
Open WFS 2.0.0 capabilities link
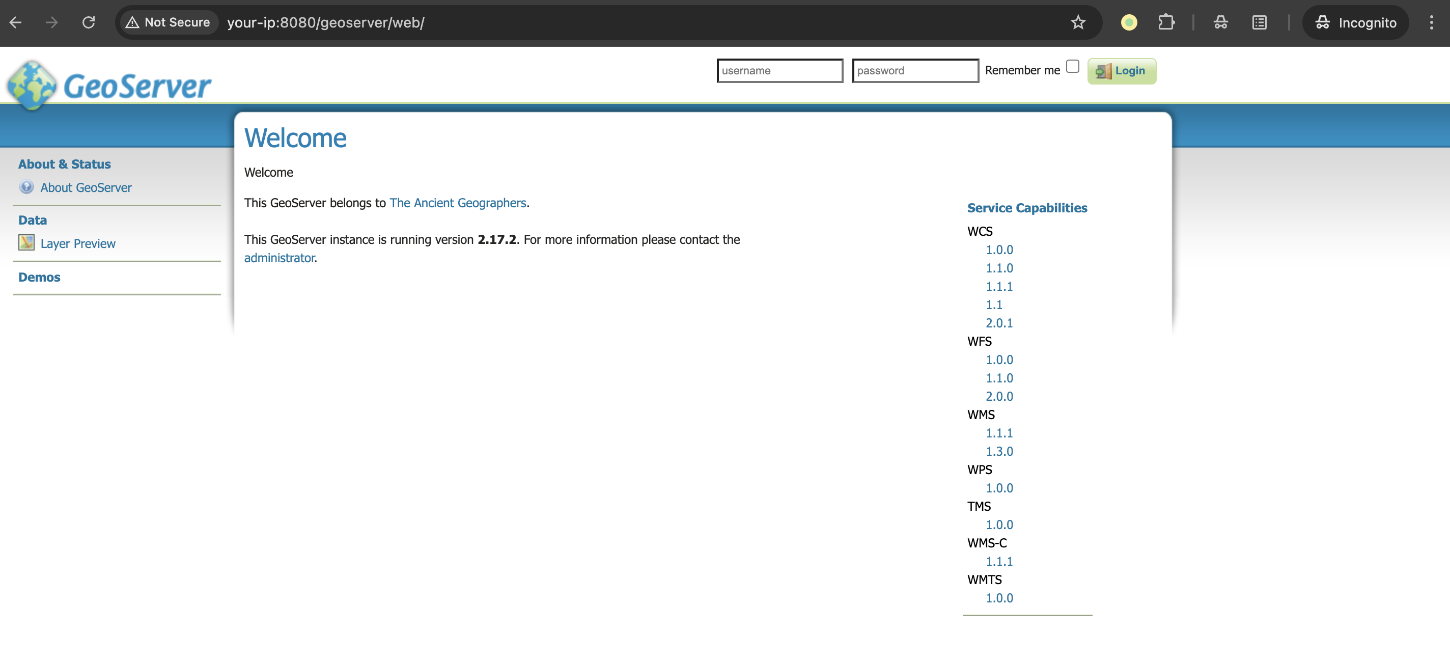point(998,396)
